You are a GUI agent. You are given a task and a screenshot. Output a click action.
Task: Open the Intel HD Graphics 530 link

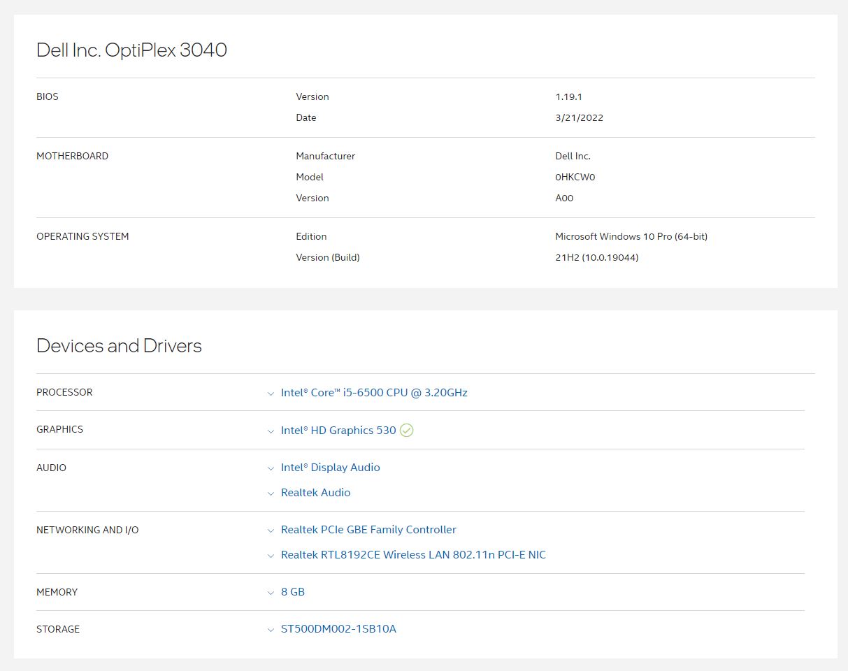click(338, 431)
